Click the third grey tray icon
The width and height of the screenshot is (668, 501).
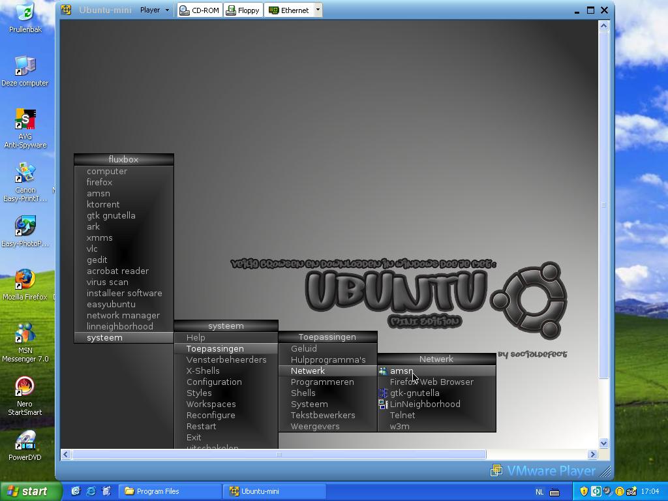607,492
